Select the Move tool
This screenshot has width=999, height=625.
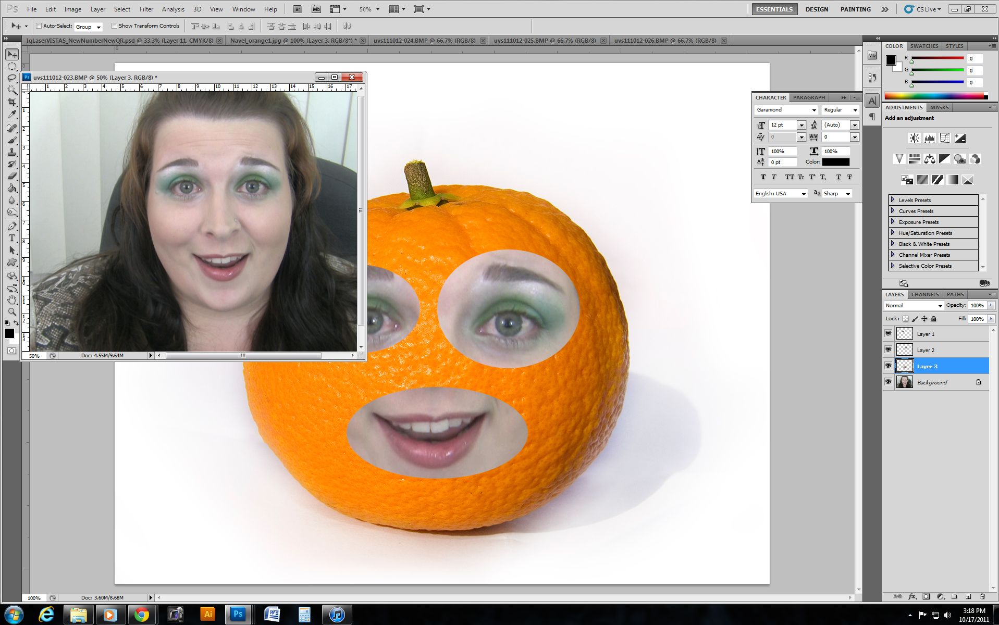point(11,54)
